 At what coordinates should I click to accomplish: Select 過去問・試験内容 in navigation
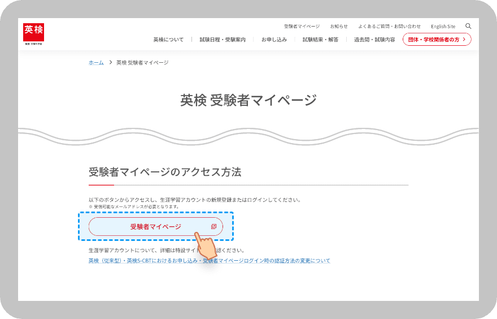374,40
